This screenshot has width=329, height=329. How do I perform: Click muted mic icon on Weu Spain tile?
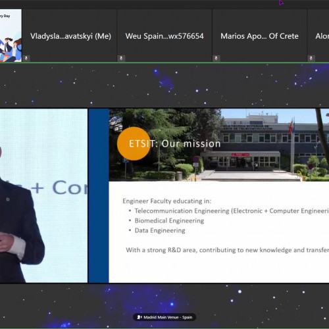pyautogui.click(x=121, y=59)
